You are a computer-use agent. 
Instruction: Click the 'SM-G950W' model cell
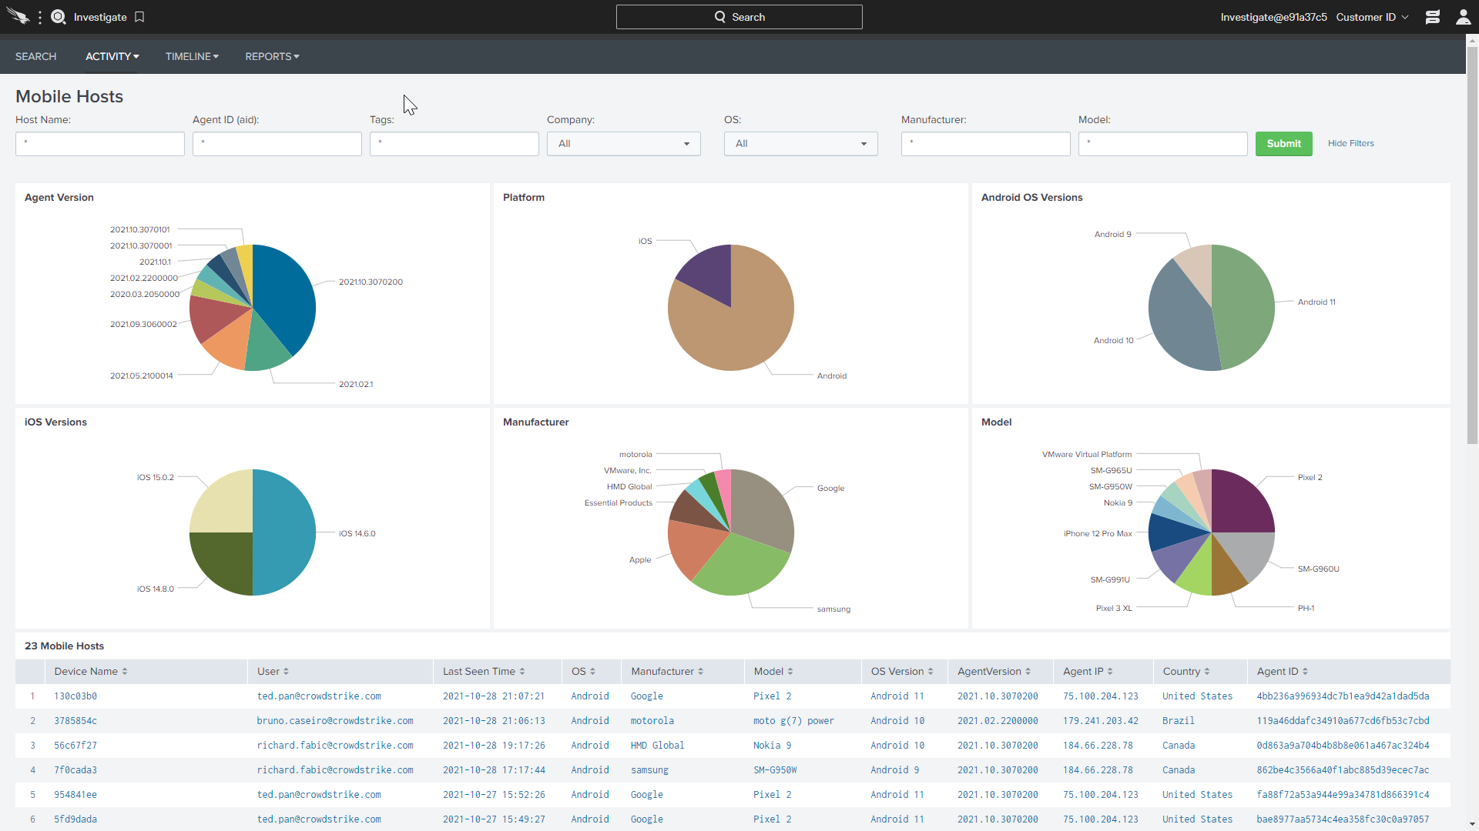tap(775, 770)
